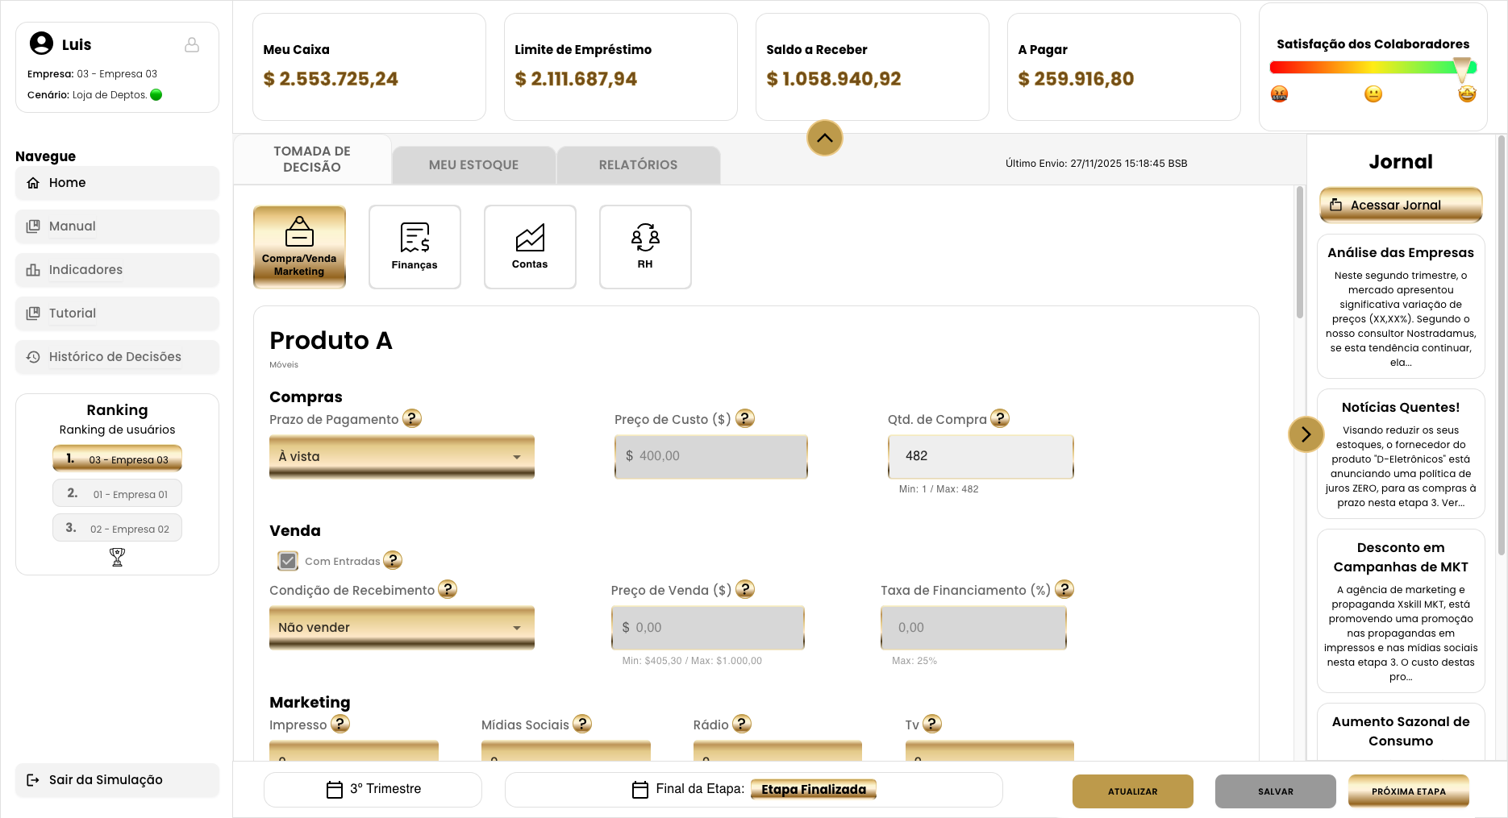Screen dimensions: 1508x818
Task: Open Desconto em Campanhas de MKT card
Action: pos(1401,611)
